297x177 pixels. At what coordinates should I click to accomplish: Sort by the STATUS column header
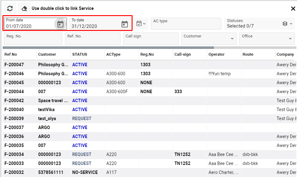80,54
